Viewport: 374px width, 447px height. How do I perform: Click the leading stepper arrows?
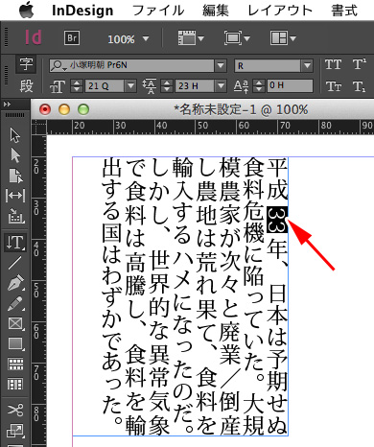click(167, 86)
